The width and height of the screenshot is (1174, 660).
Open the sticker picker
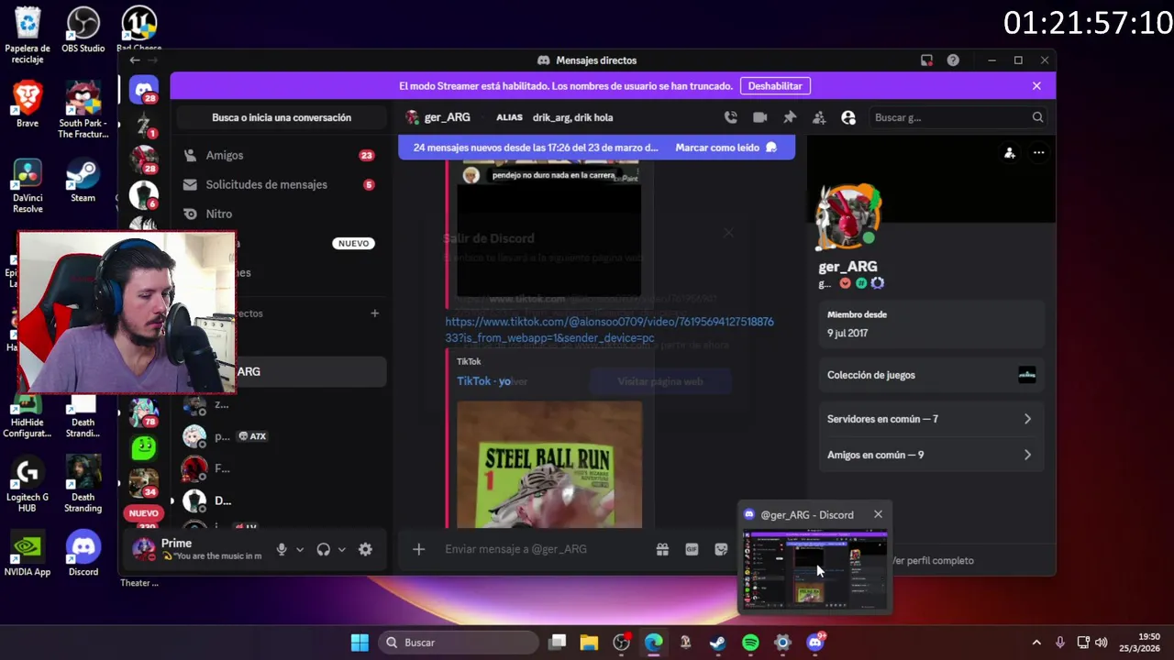721,549
